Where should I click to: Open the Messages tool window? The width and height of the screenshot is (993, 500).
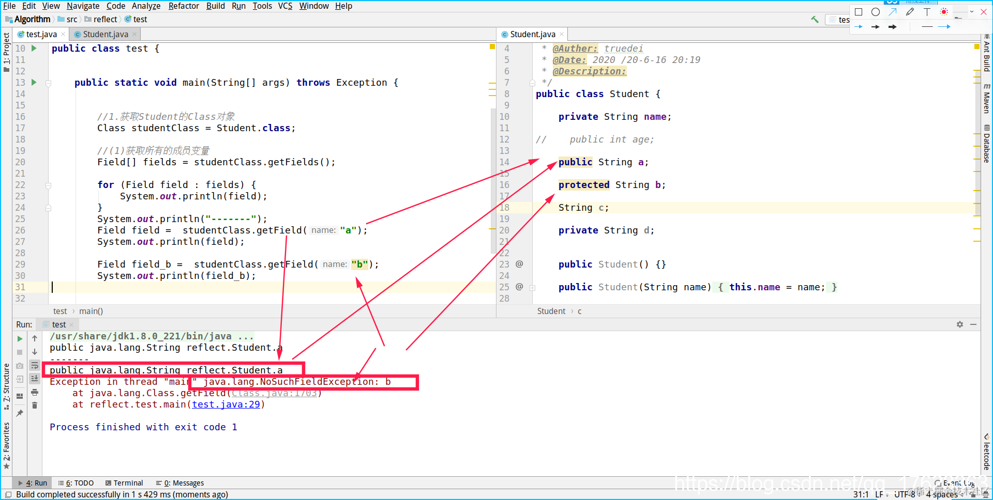tap(180, 483)
